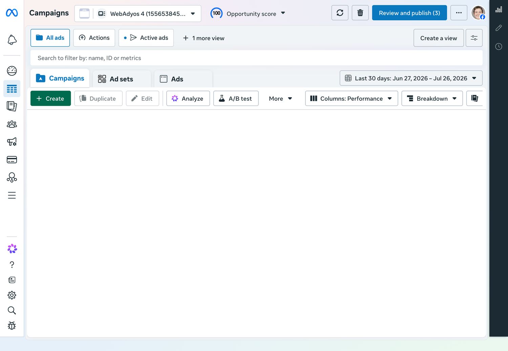Open Settings gear icon

coord(12,295)
